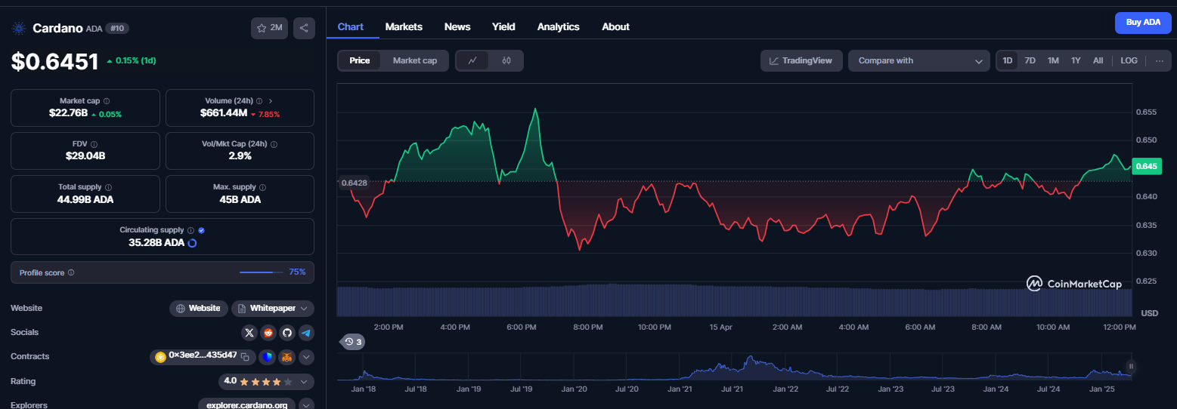Select the 7D chart time range

click(x=1030, y=60)
